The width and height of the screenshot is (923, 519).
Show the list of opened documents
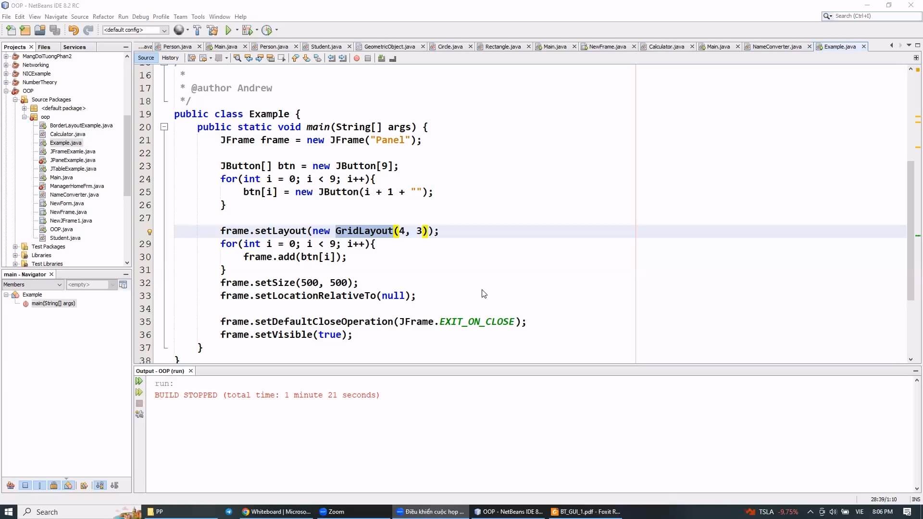(909, 46)
